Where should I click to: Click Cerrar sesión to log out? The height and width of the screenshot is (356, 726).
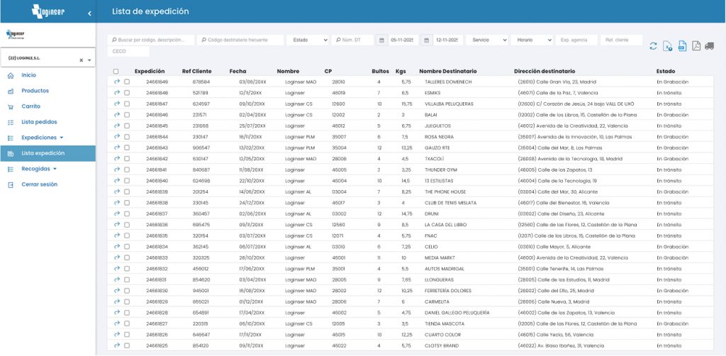click(x=40, y=184)
